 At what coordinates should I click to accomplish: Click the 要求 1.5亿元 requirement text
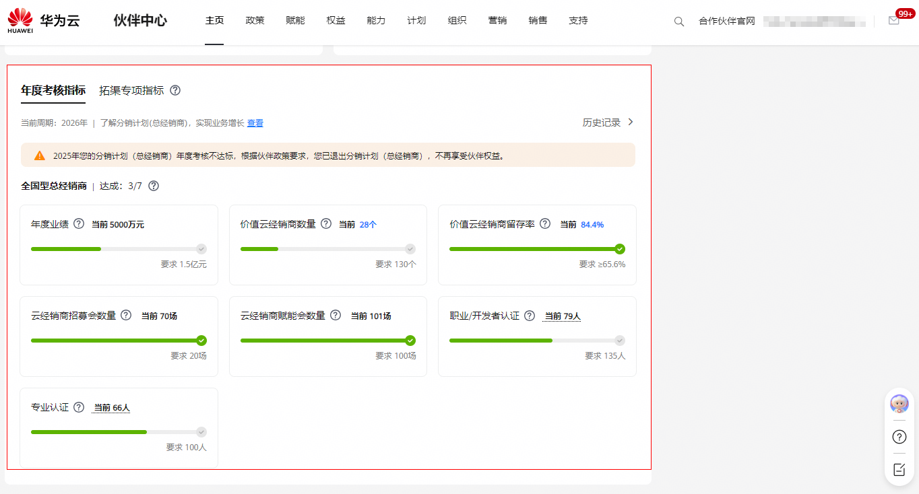click(x=183, y=264)
